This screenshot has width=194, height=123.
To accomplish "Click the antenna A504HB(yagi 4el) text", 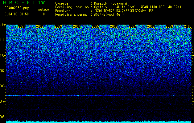I will click(x=109, y=14).
